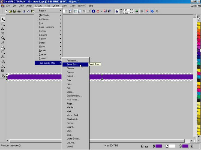Select the Text tool in toolbox
The height and width of the screenshot is (150, 201).
coord(3,57)
